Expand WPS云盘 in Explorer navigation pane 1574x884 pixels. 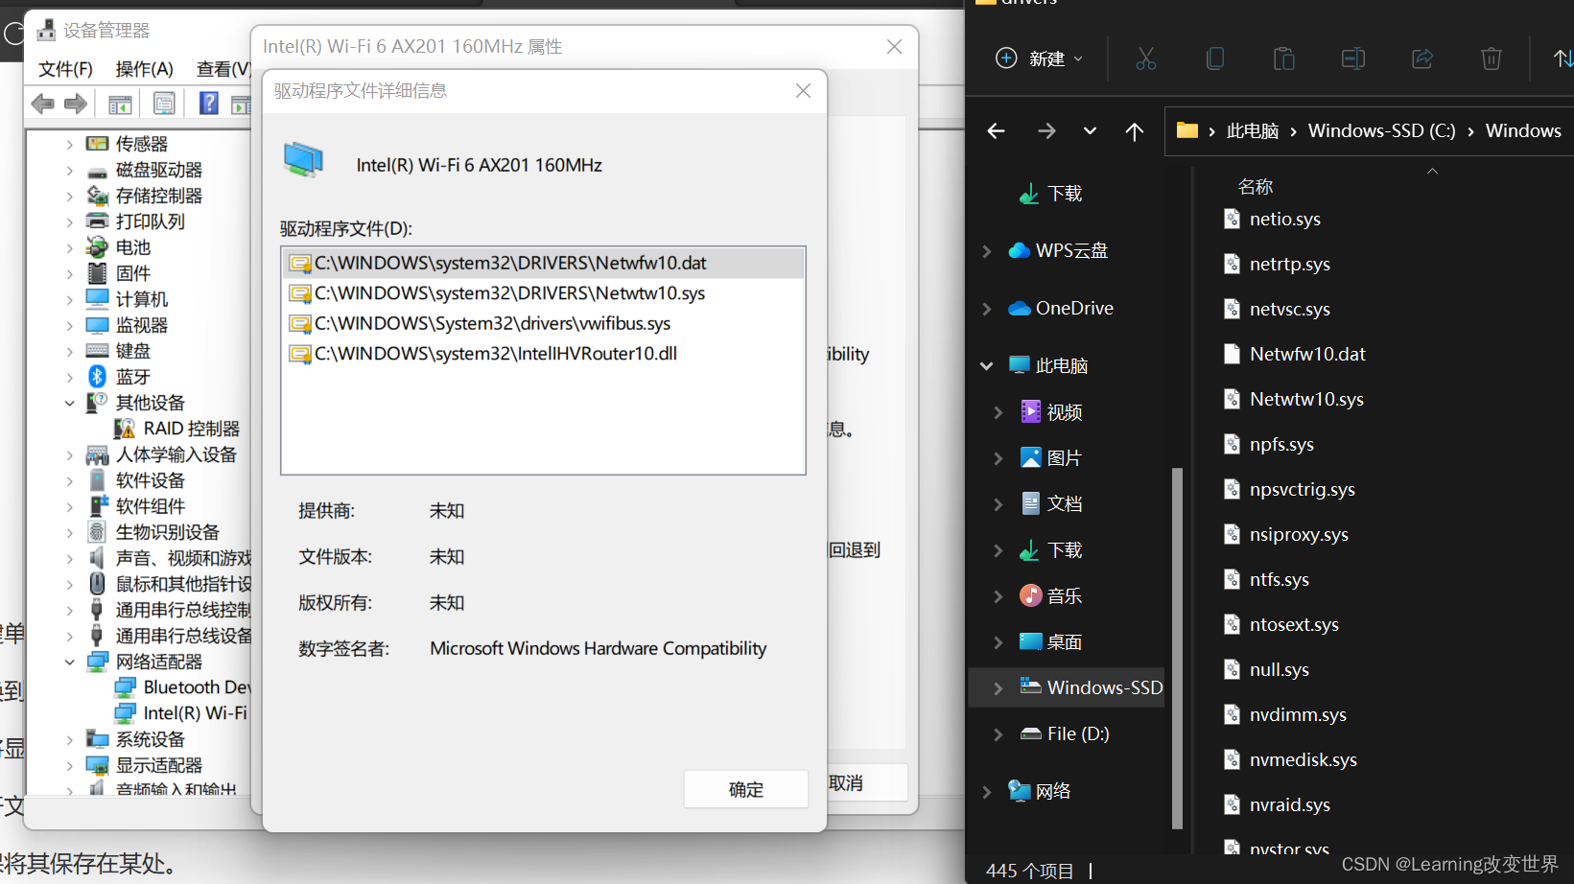(987, 251)
